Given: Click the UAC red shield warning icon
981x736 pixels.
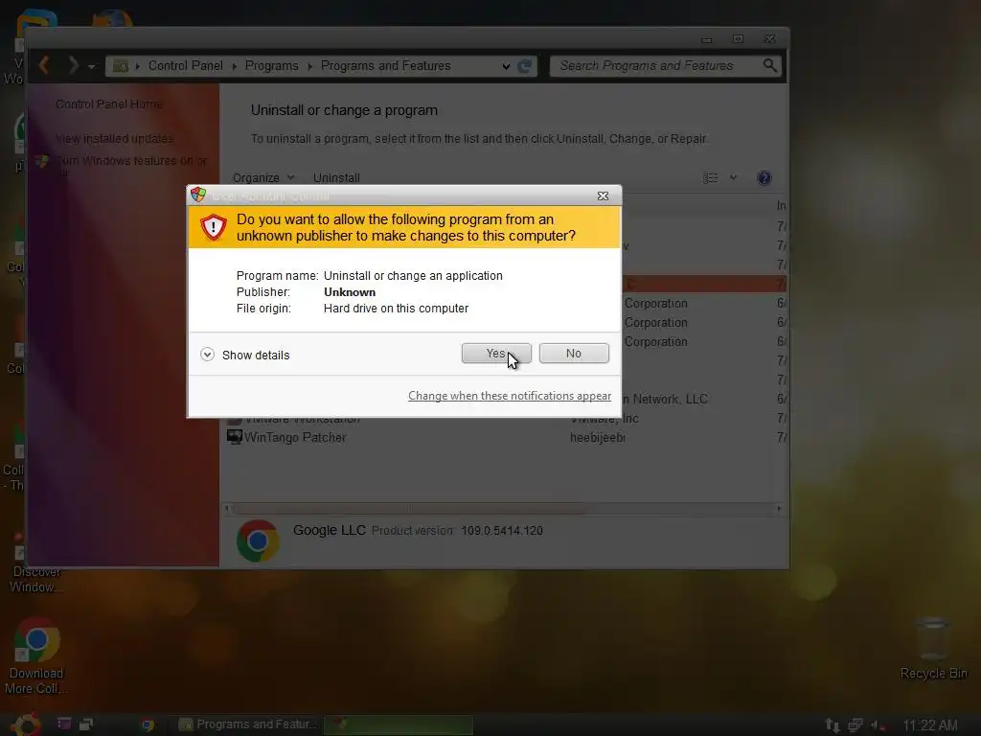Looking at the screenshot, I should tap(214, 227).
